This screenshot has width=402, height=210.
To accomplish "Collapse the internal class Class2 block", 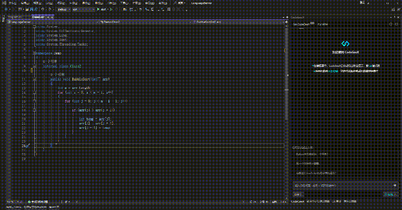I will 34,66.
